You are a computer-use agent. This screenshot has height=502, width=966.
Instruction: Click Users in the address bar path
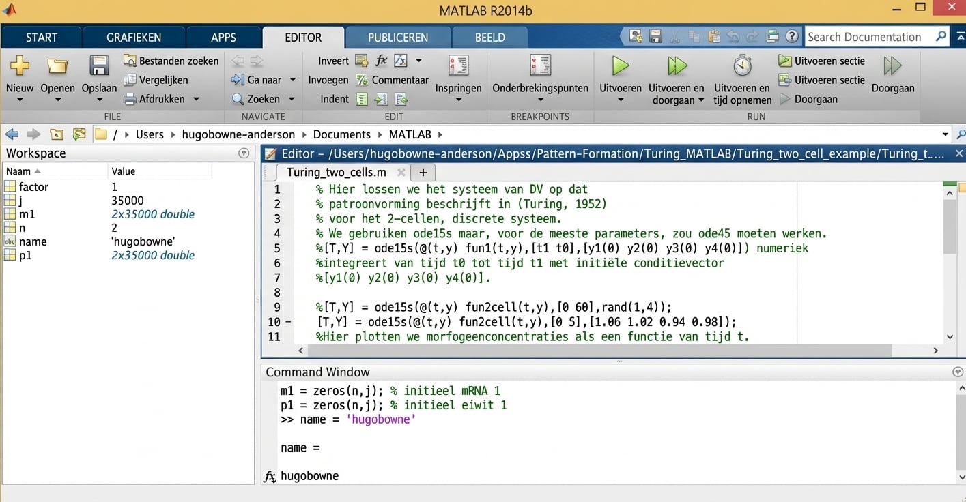click(150, 134)
